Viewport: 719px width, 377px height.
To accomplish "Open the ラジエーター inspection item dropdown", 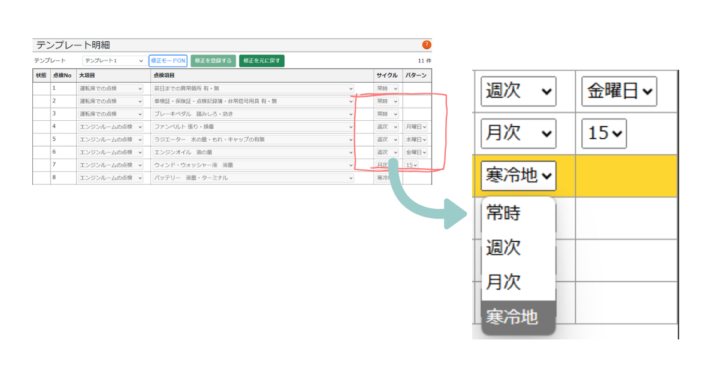I will (253, 139).
